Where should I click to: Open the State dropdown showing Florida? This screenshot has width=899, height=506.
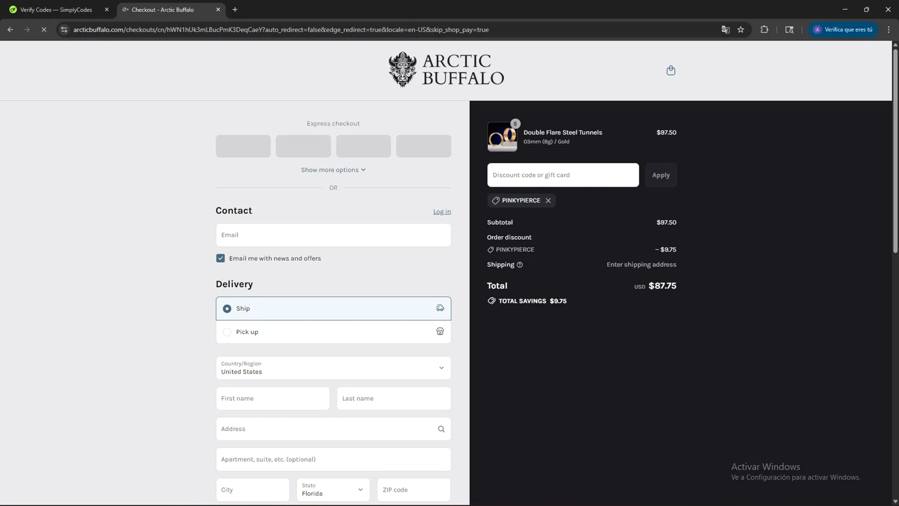[333, 490]
